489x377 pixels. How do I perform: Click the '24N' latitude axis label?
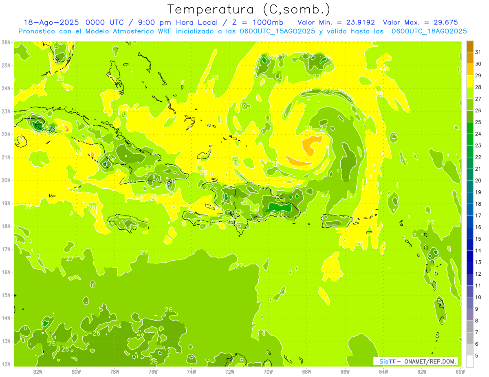(x=6, y=88)
